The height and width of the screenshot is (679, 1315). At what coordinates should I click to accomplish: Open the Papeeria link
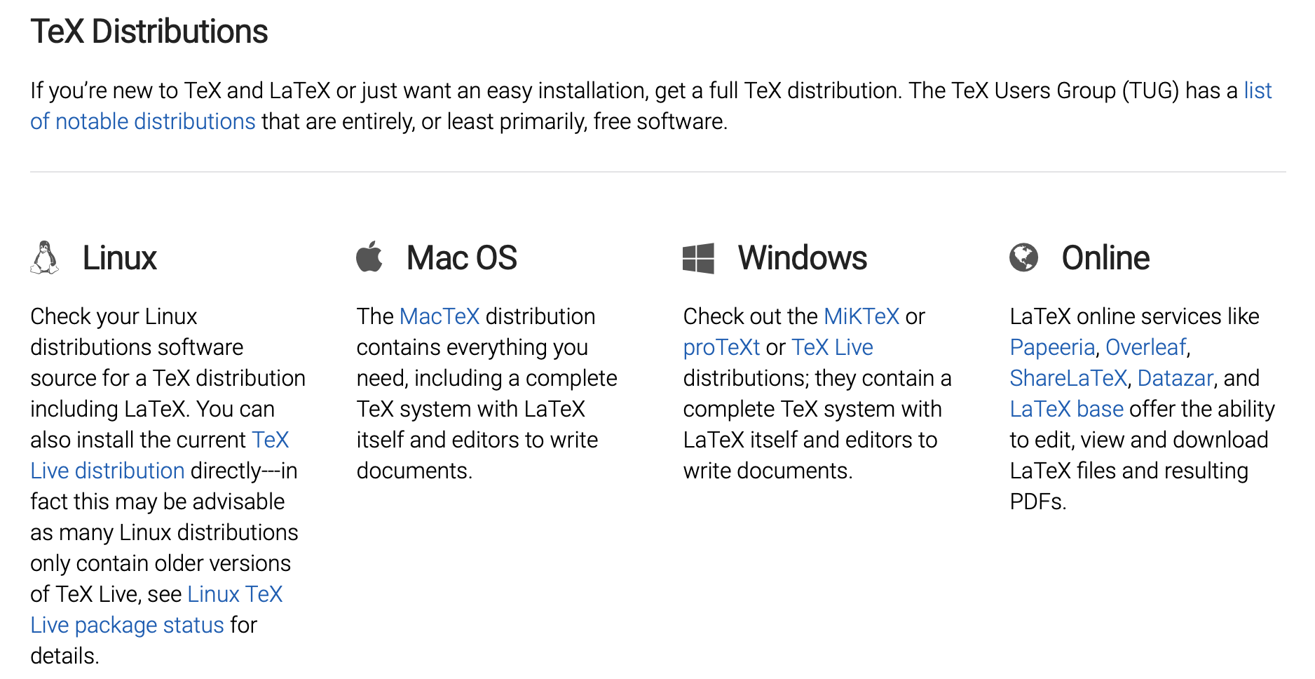[1052, 347]
